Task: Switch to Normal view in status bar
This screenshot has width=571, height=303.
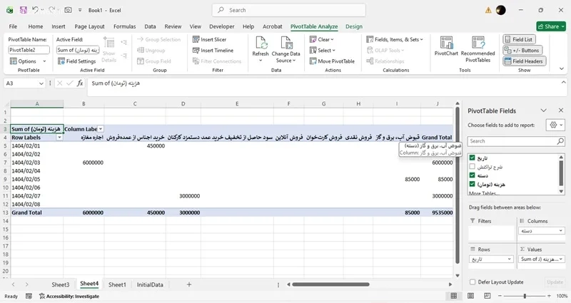Action: pos(454,296)
